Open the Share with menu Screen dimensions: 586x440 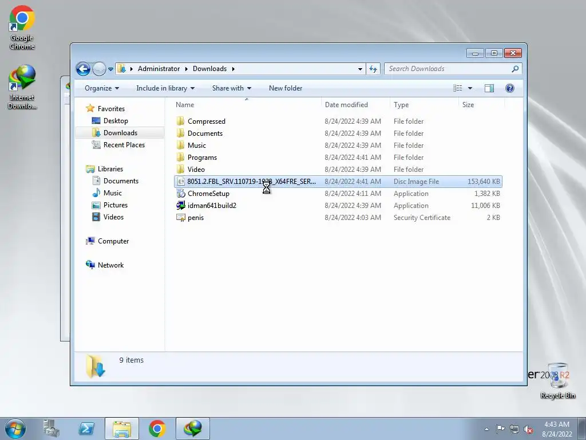point(231,88)
